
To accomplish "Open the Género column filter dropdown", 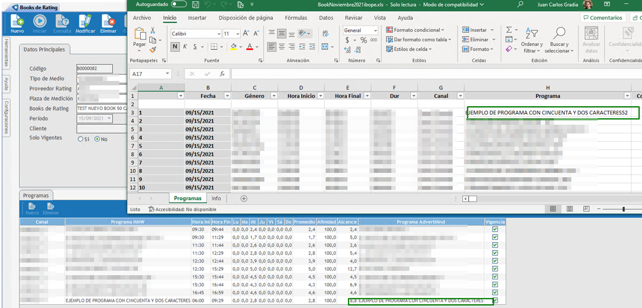I will tap(274, 96).
